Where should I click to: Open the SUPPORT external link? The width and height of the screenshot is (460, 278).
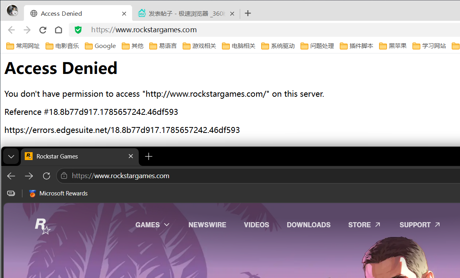tap(420, 225)
